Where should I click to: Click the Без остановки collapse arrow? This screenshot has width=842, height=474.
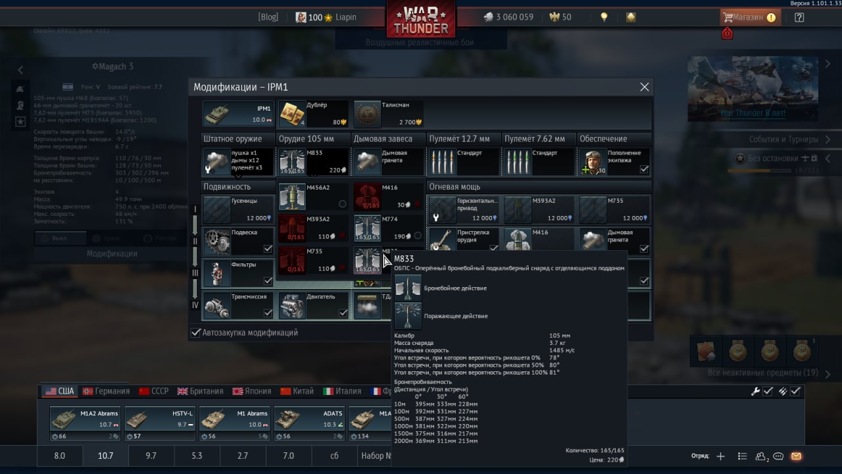click(828, 158)
